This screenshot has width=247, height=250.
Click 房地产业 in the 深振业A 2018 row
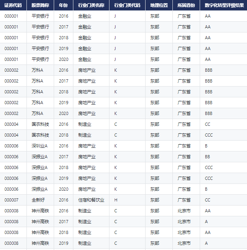click(x=87, y=167)
